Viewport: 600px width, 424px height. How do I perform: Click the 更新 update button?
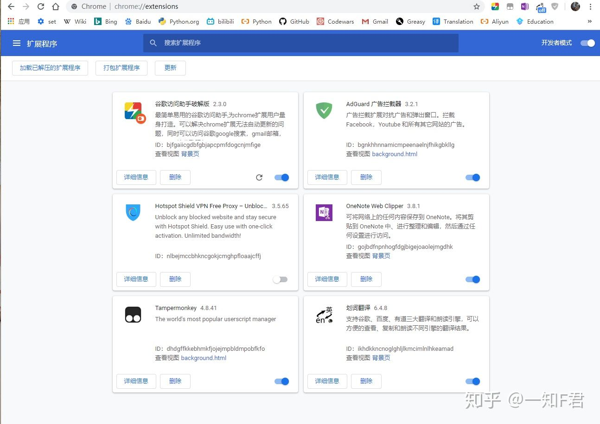[x=170, y=68]
